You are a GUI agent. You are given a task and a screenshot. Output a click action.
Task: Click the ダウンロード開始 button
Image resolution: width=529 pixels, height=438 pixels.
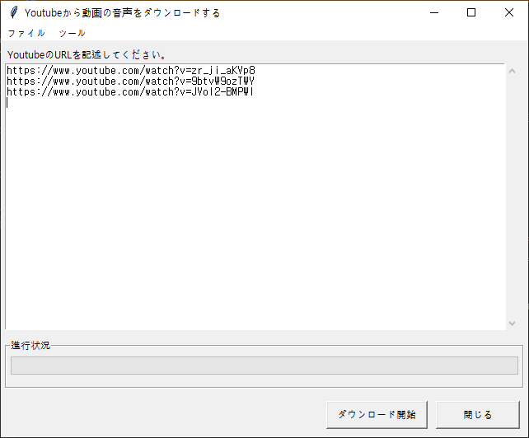377,415
